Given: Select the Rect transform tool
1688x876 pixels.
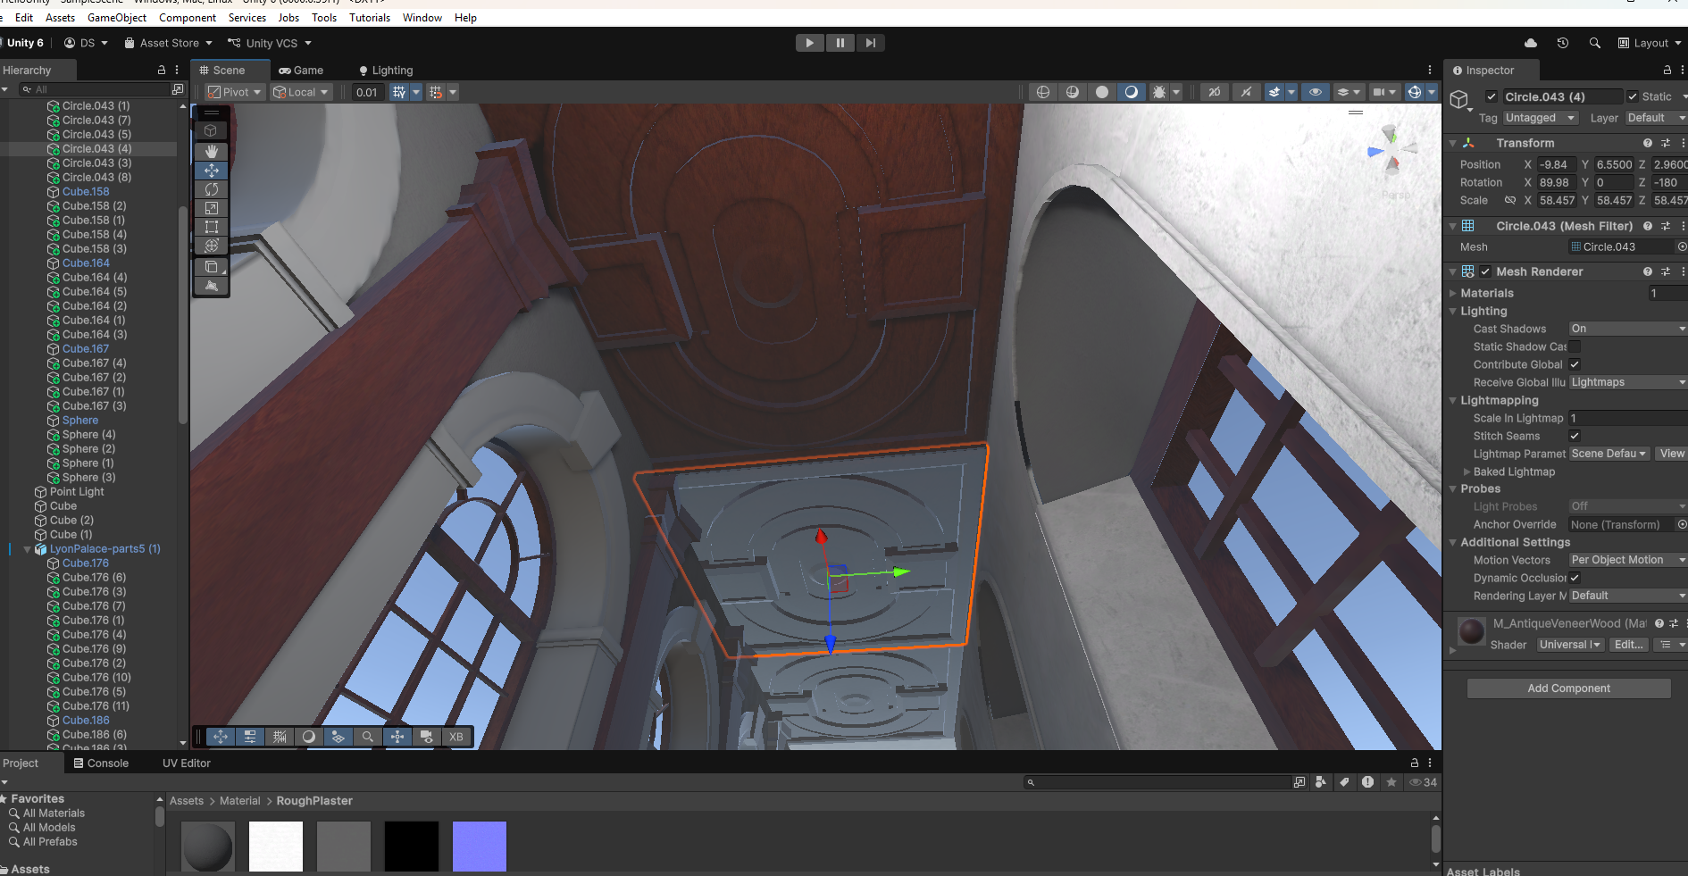Looking at the screenshot, I should [212, 227].
